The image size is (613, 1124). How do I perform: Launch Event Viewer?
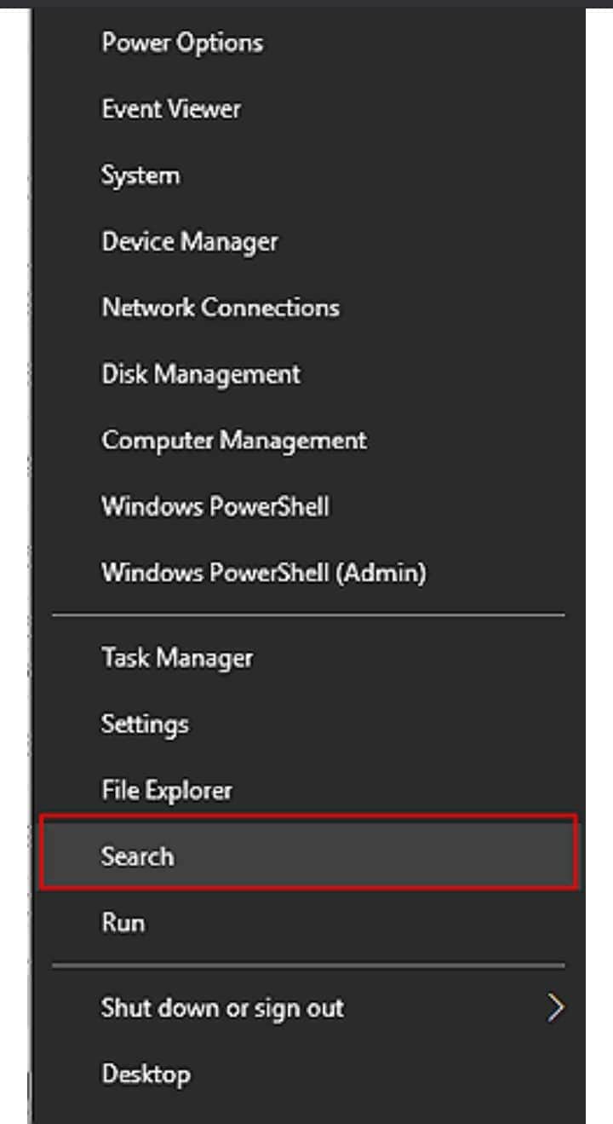[171, 109]
